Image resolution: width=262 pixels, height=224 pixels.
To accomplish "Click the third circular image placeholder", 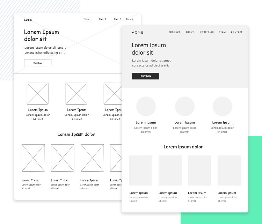I will (x=223, y=106).
